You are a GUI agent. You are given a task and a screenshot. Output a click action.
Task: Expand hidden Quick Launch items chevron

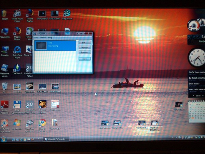[x=38, y=139]
